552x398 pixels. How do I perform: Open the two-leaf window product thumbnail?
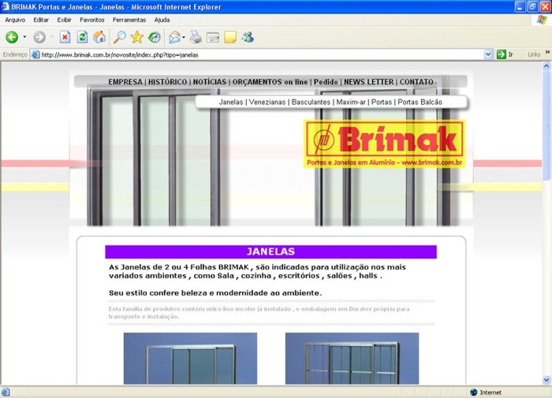click(190, 359)
